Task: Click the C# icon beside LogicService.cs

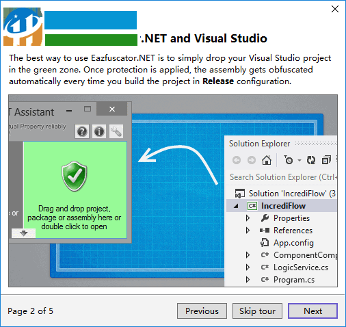Action: pyautogui.click(x=265, y=267)
